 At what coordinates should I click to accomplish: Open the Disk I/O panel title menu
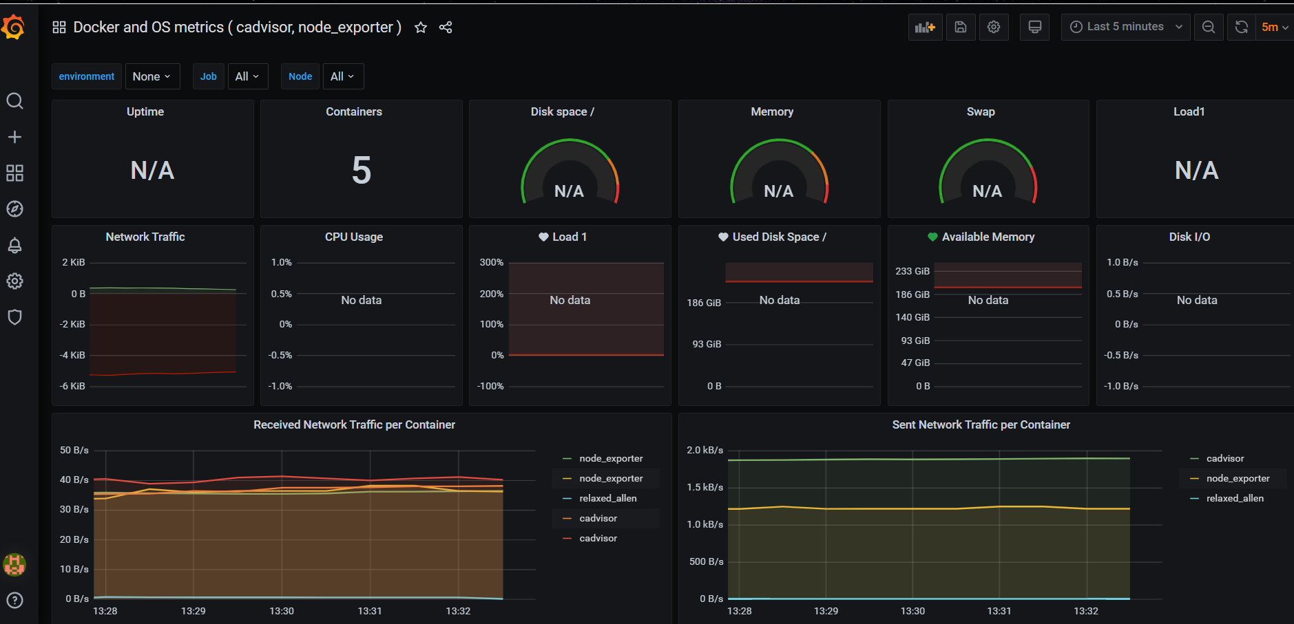[1189, 237]
